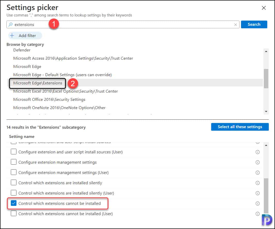Choose Microsoft Edge - Default Settings category

point(62,75)
